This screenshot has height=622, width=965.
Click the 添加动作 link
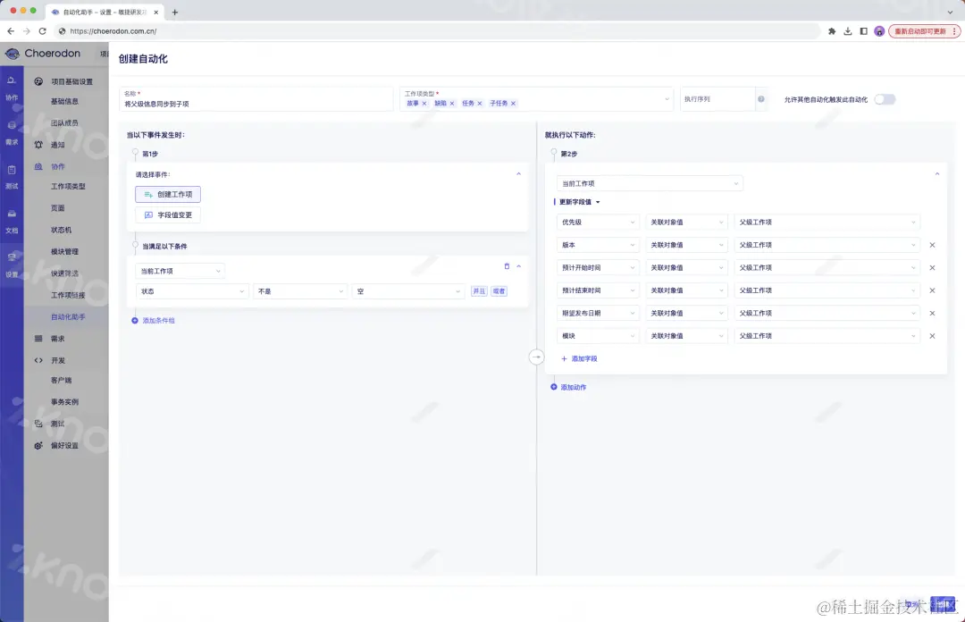pyautogui.click(x=568, y=387)
